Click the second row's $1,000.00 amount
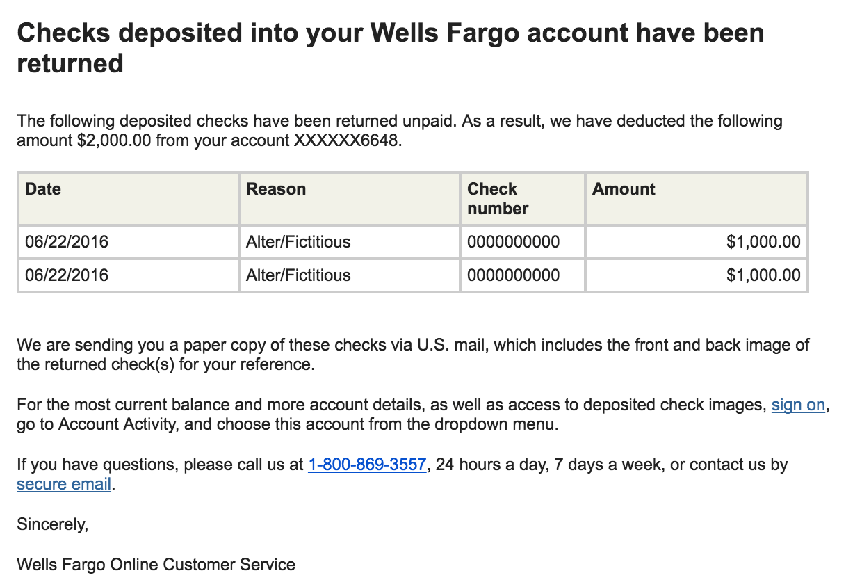The width and height of the screenshot is (862, 580). [x=763, y=275]
